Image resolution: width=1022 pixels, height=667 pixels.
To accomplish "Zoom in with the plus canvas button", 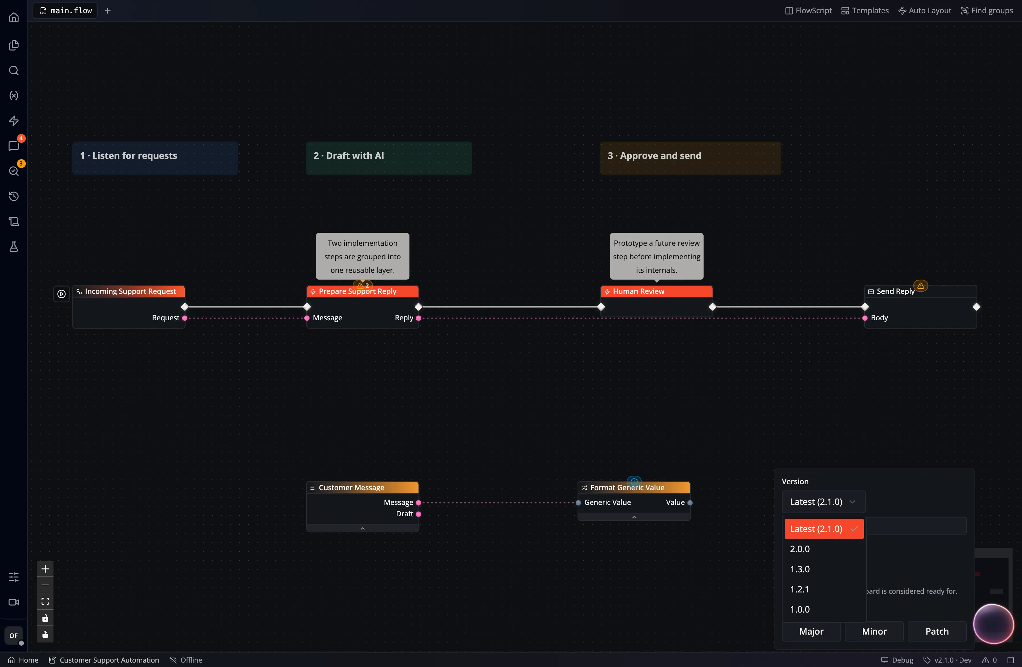I will pyautogui.click(x=45, y=569).
